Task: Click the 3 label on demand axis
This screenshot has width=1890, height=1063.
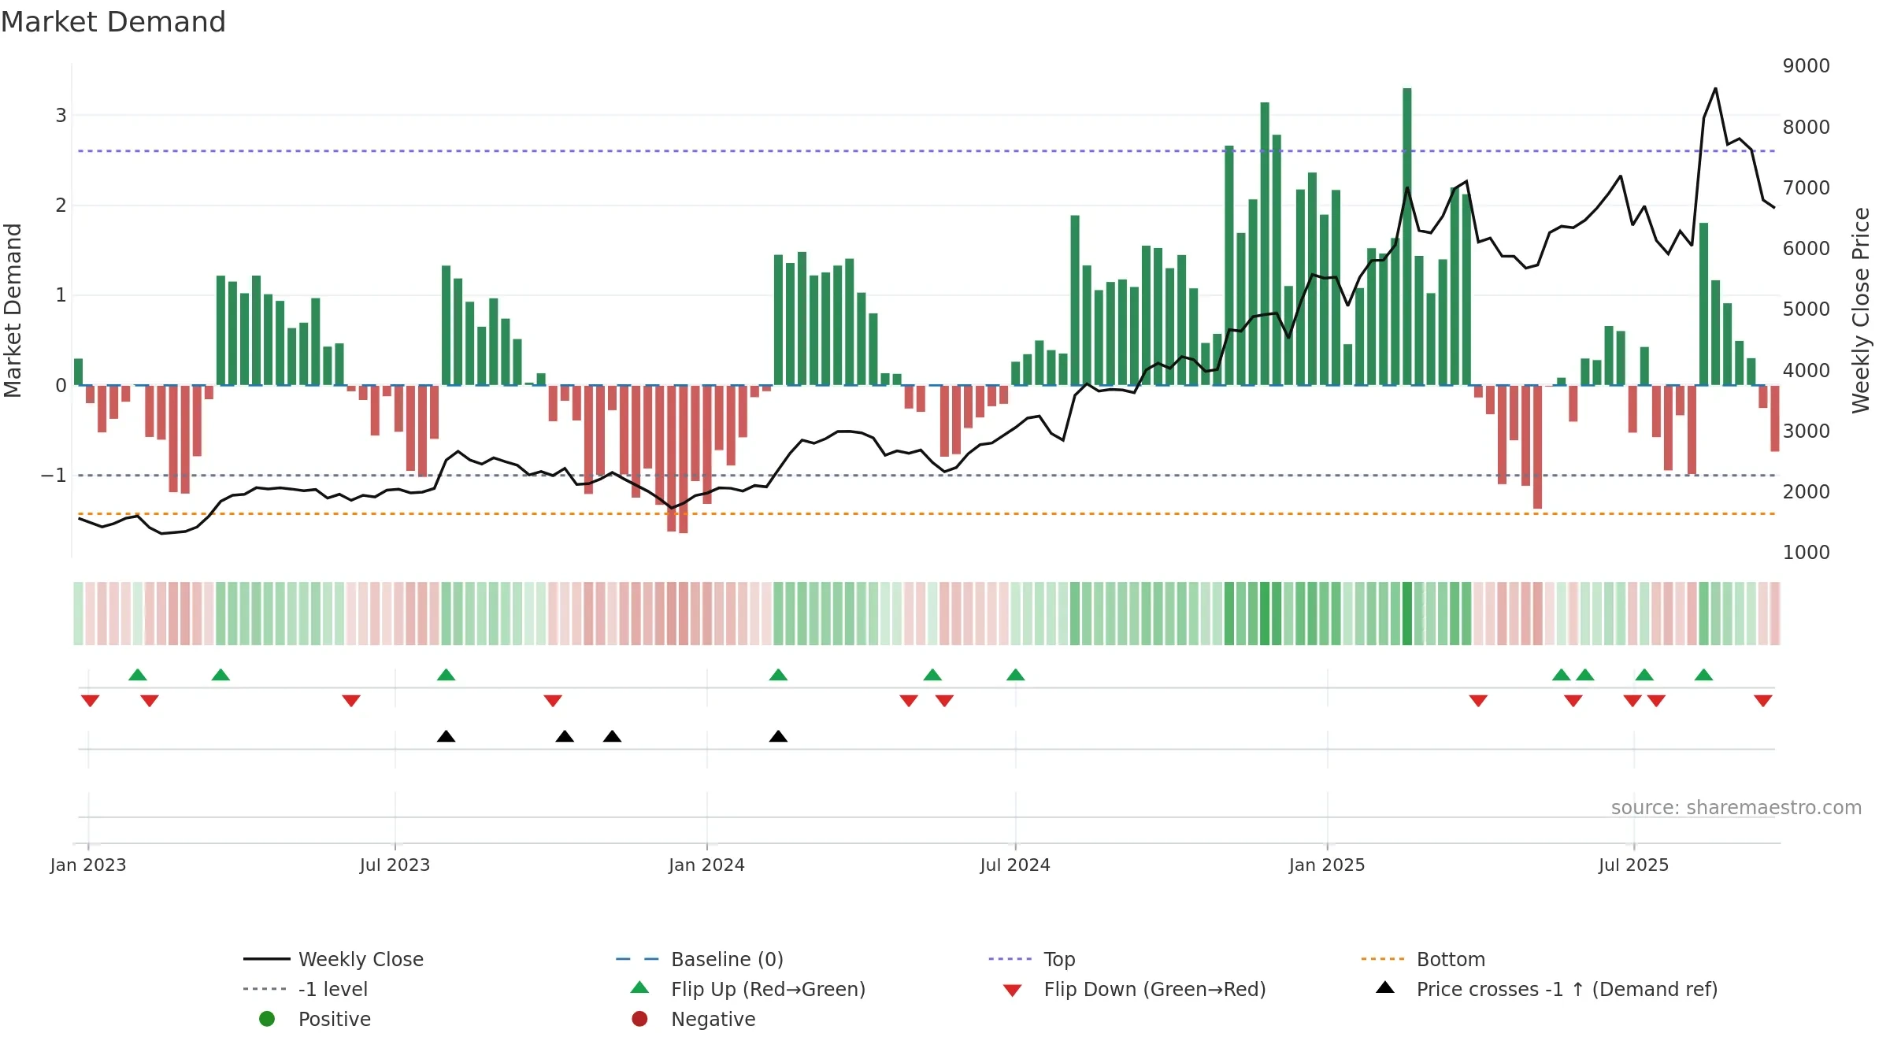Action: tap(61, 116)
